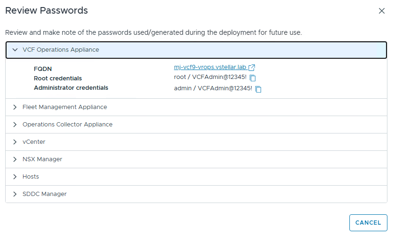Click the external link icon beside FQDN
The image size is (394, 235).
coord(252,68)
